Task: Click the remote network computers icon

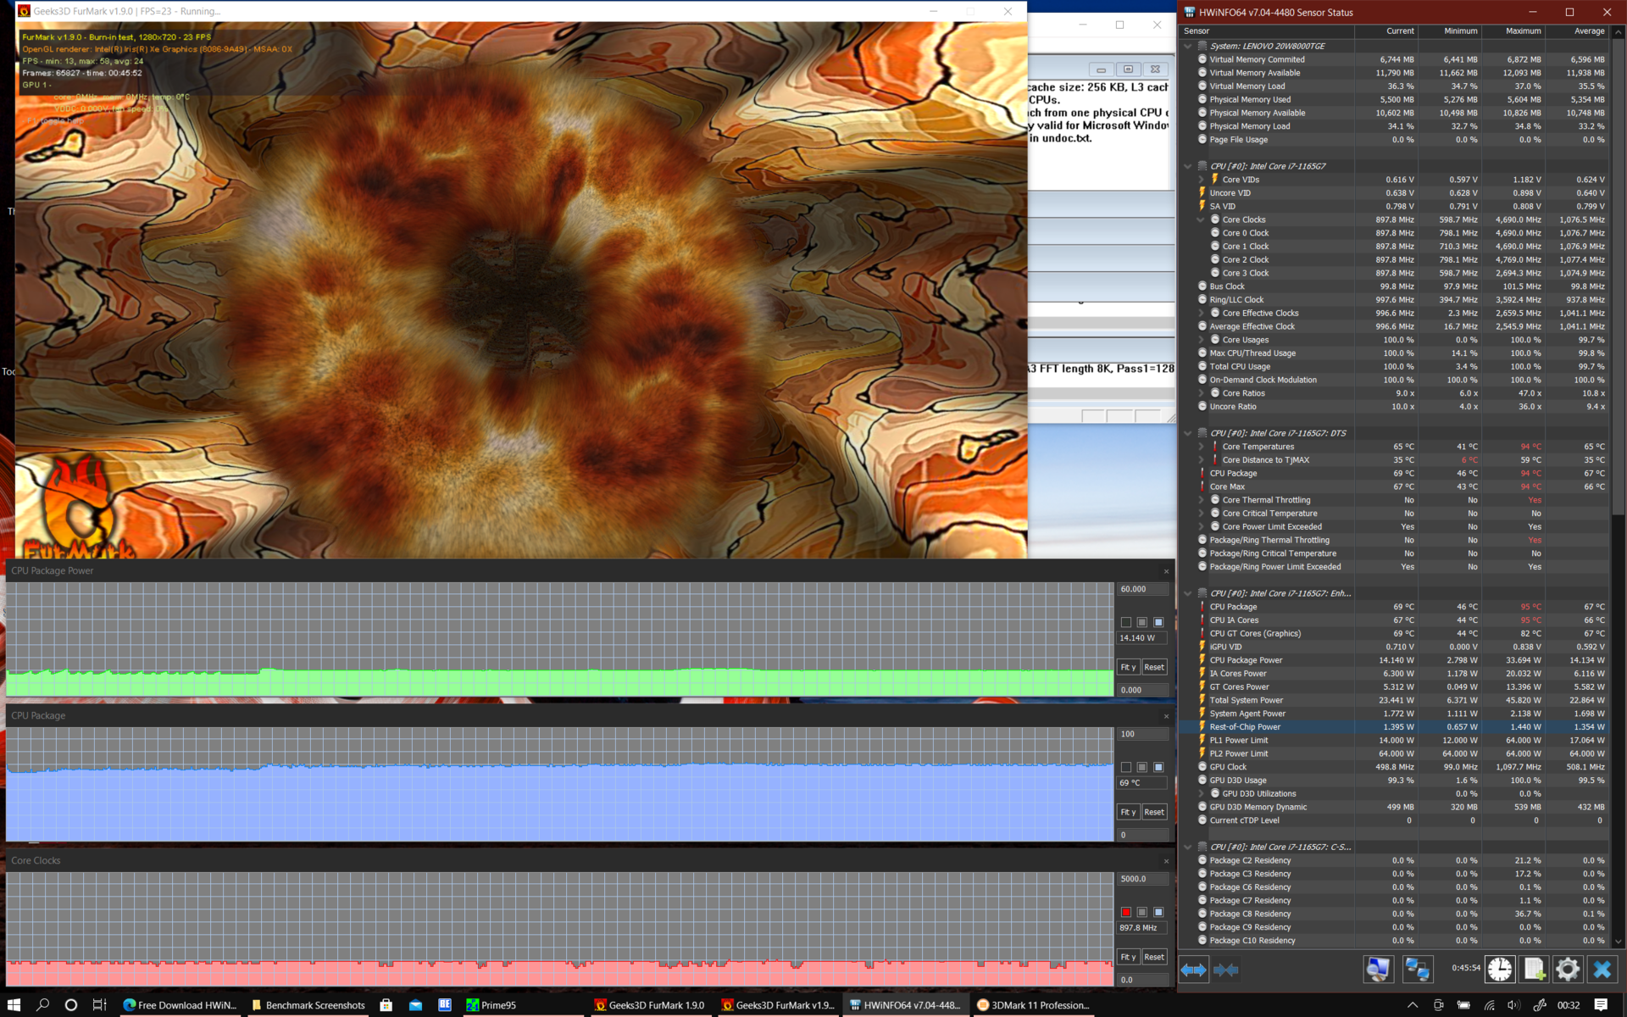Action: pyautogui.click(x=1417, y=970)
